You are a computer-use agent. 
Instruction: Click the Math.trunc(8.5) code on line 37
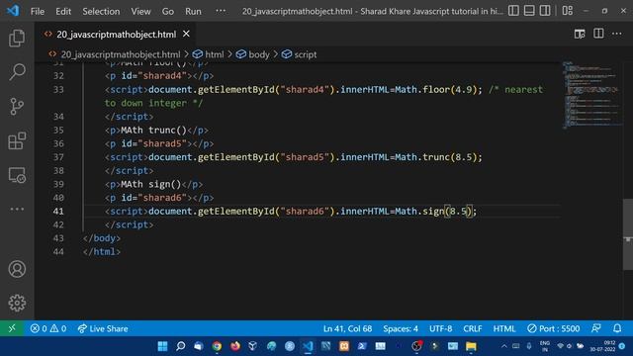436,157
